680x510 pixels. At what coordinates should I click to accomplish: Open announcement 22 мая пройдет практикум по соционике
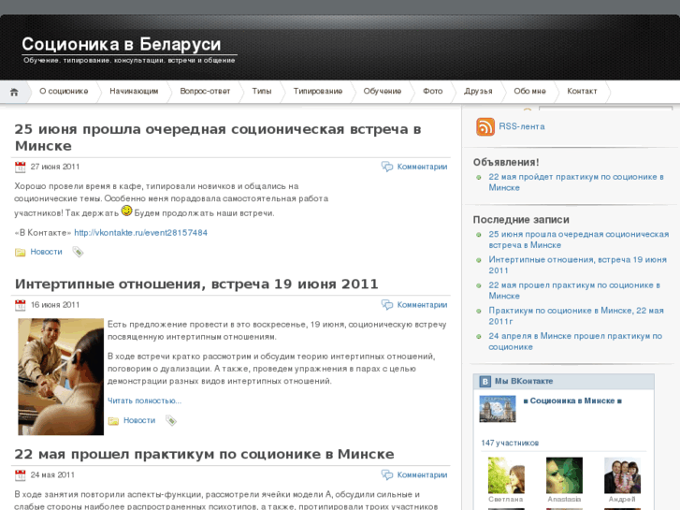[576, 182]
